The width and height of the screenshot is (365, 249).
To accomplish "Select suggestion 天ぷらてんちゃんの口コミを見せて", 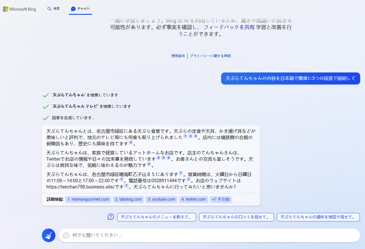I will 236,217.
